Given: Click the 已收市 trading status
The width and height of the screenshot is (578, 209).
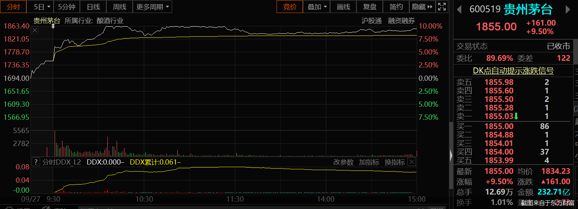Looking at the screenshot, I should pos(558,46).
